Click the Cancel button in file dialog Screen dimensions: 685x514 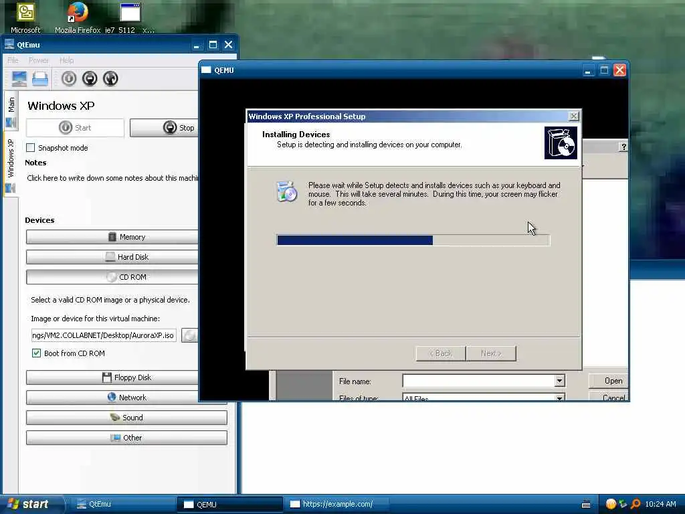click(609, 397)
